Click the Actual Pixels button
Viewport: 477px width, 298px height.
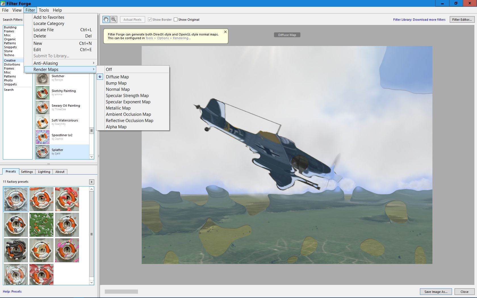point(132,20)
